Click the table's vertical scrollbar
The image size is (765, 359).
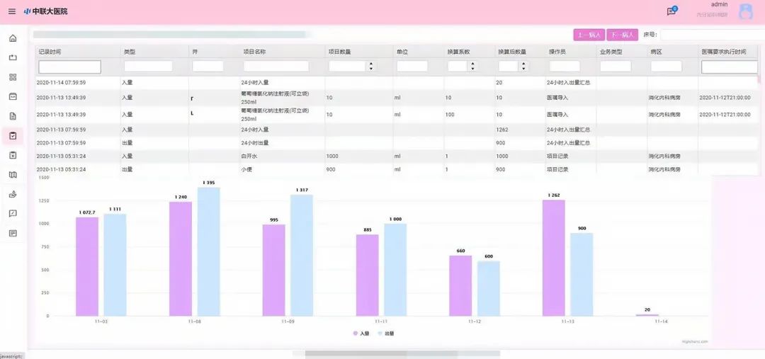pyautogui.click(x=759, y=79)
